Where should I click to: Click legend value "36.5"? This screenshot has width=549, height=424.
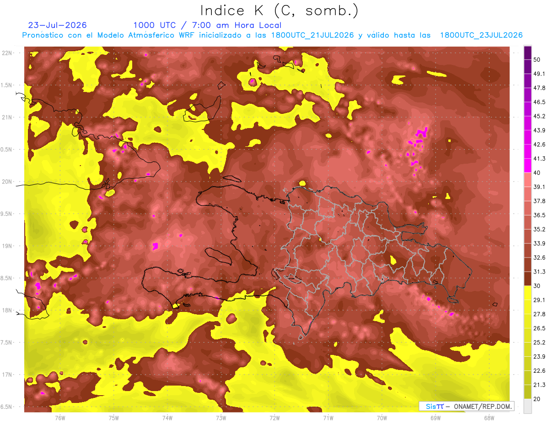[539, 215]
